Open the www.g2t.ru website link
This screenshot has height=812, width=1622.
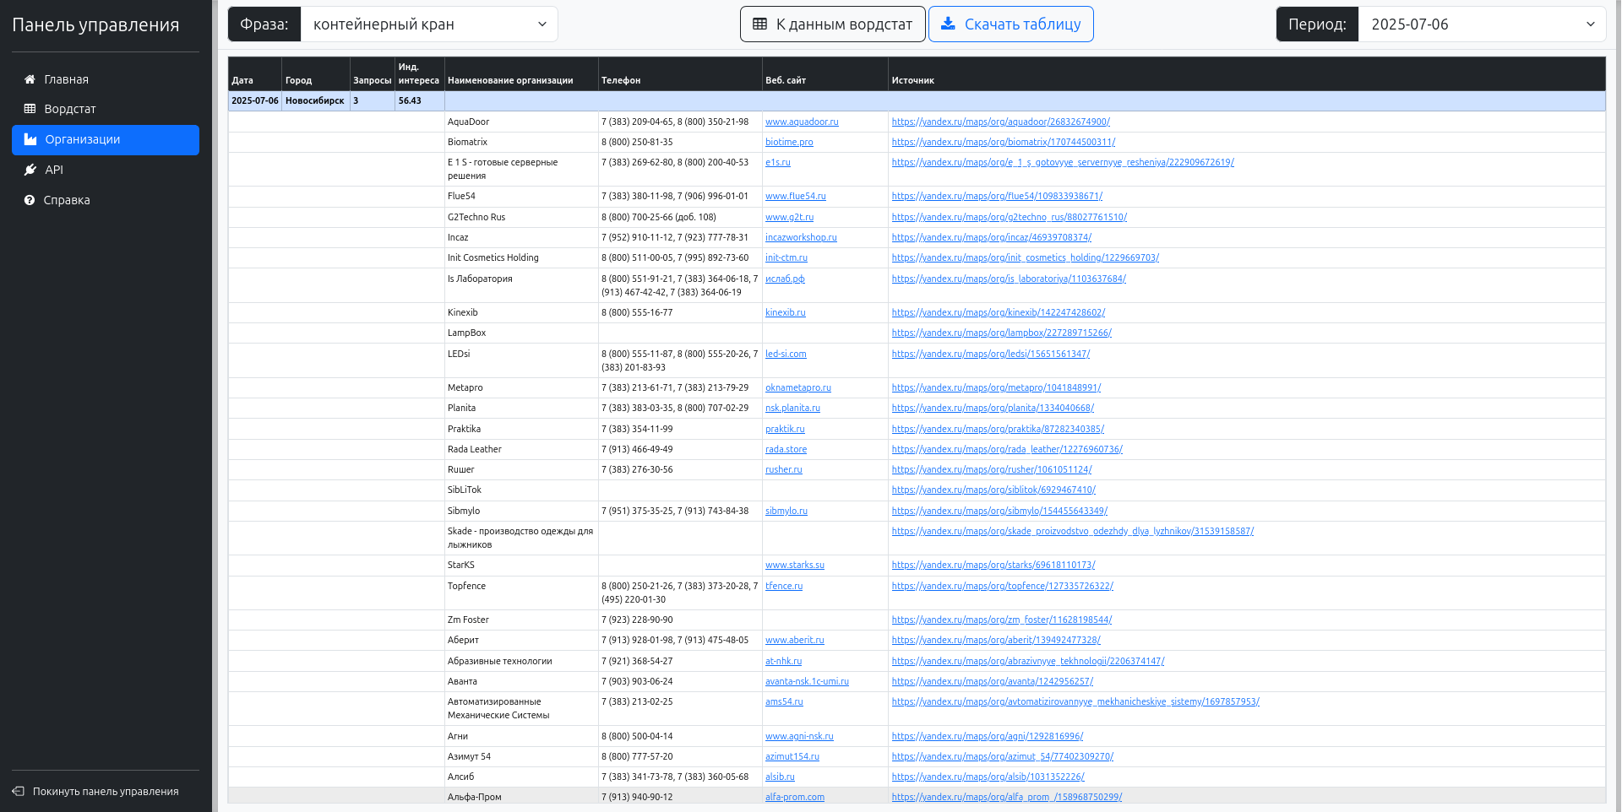tap(789, 217)
